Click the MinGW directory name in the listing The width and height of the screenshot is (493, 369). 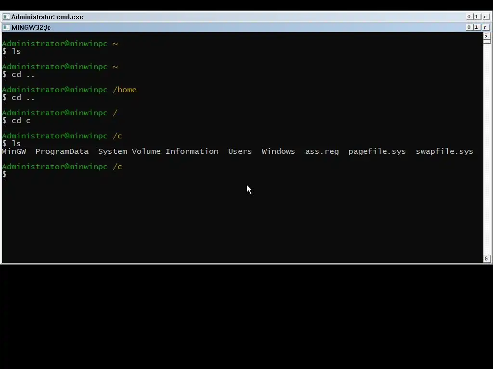(14, 151)
